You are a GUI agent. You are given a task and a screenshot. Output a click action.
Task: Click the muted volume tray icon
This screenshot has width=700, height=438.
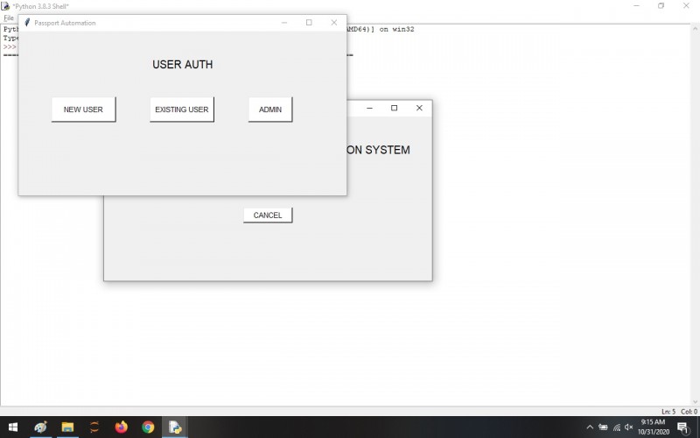click(629, 427)
